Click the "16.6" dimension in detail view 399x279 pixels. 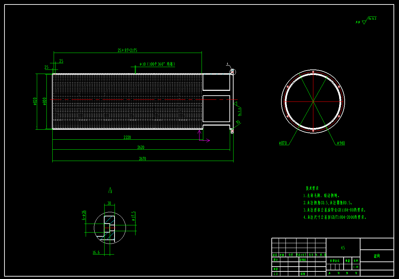point(96,252)
